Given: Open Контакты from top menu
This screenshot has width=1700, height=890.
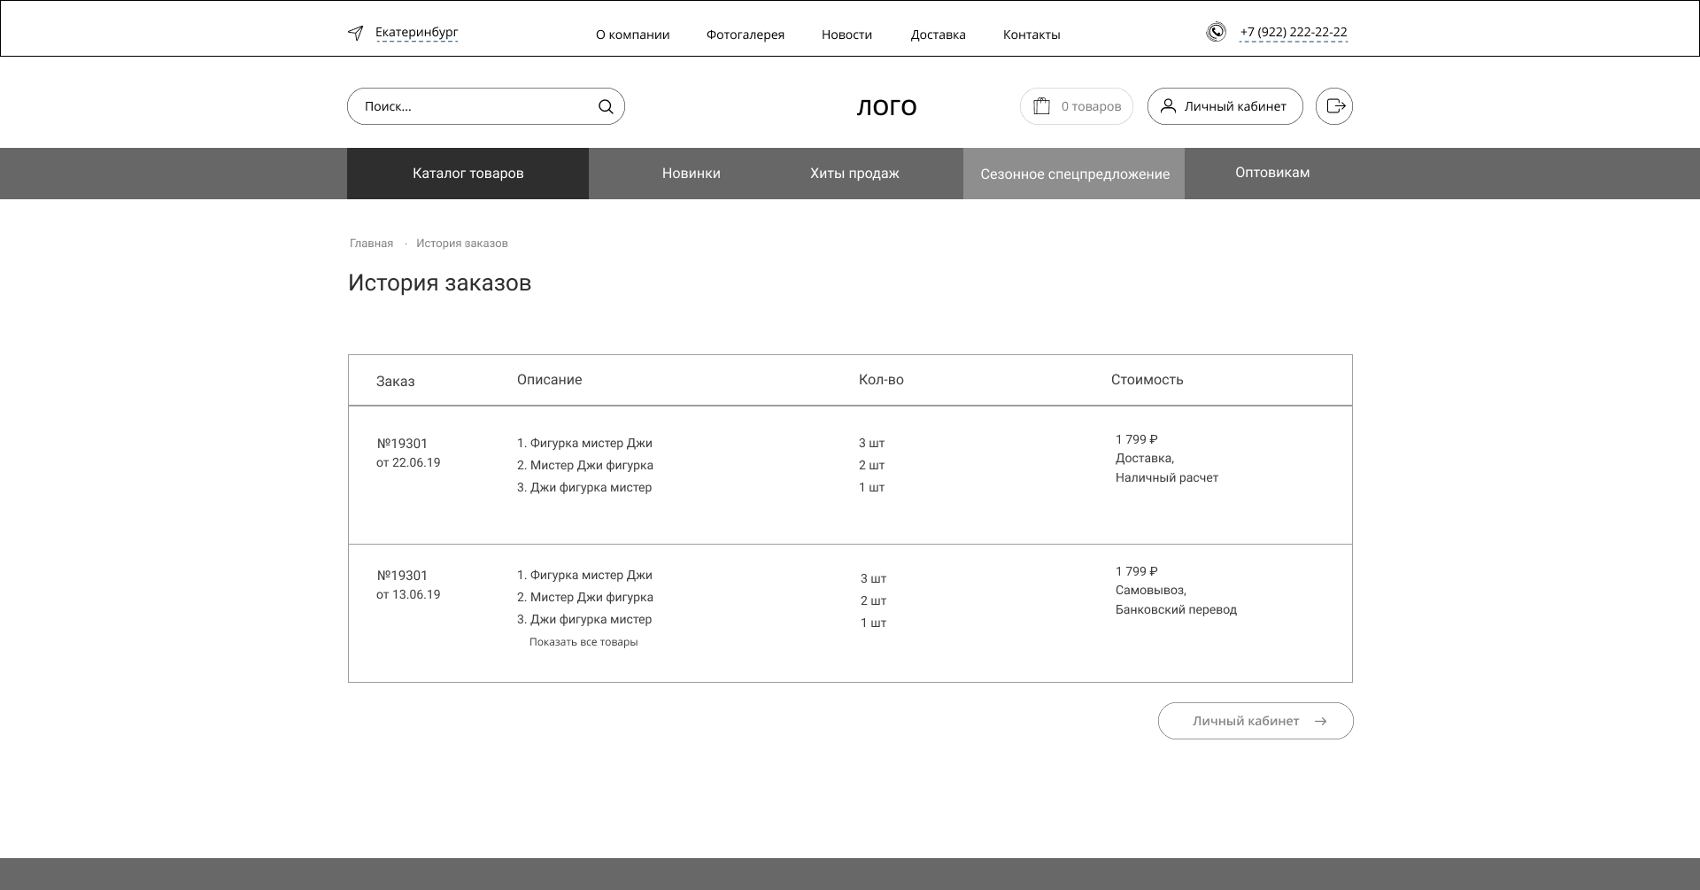Looking at the screenshot, I should [x=1031, y=35].
